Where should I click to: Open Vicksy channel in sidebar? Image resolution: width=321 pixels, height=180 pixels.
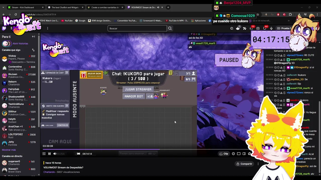(20, 59)
